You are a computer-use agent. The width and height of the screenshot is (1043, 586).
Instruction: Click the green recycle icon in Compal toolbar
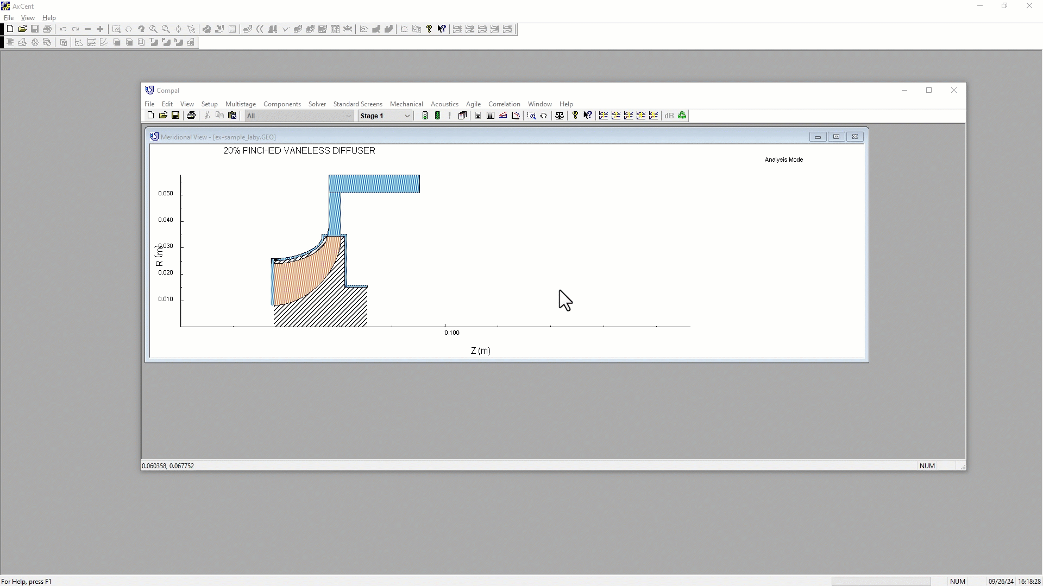coord(682,116)
